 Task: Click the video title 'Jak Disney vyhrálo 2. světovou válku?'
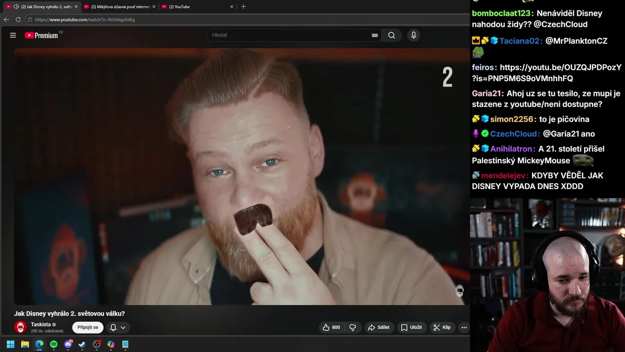pyautogui.click(x=69, y=314)
